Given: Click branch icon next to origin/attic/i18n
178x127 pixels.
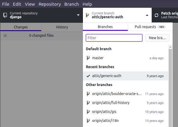Looking at the screenshot, I should click(x=88, y=121).
